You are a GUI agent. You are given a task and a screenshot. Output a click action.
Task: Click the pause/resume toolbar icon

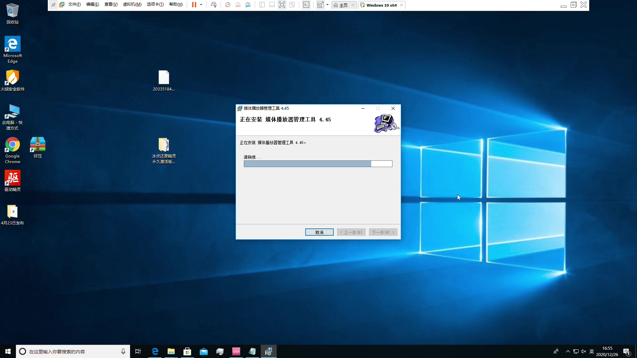[194, 5]
